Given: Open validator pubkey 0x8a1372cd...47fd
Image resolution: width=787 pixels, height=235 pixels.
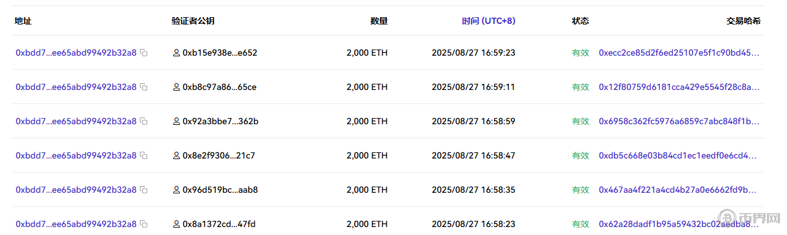Looking at the screenshot, I should [219, 225].
